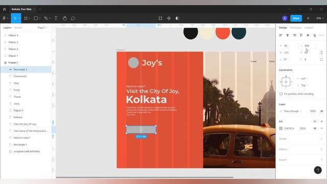Open the Figma main menu icon
Viewport: 327px width, 184px height.
click(4, 18)
